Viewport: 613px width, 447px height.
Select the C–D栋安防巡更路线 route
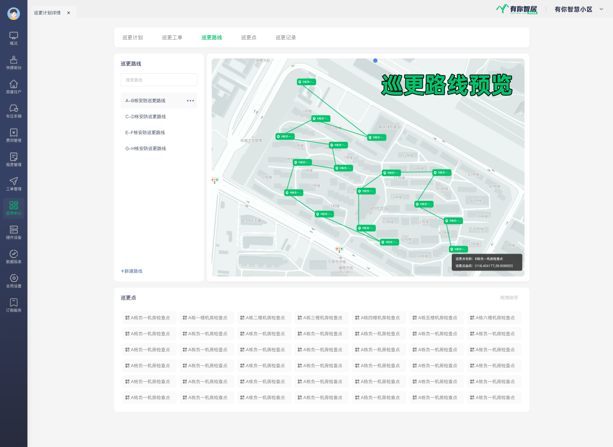click(145, 117)
